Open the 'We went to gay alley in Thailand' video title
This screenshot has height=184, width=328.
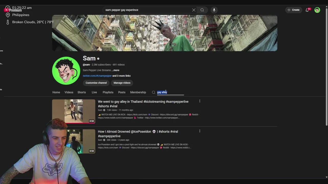143,104
